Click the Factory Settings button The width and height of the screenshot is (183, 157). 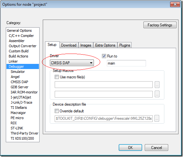[x=160, y=25]
